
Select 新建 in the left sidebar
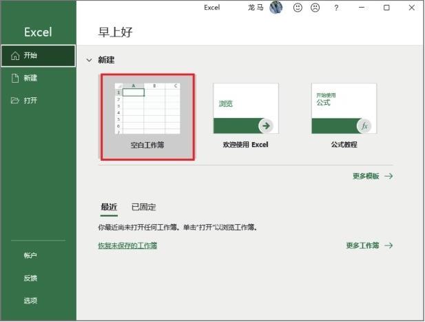coord(38,78)
